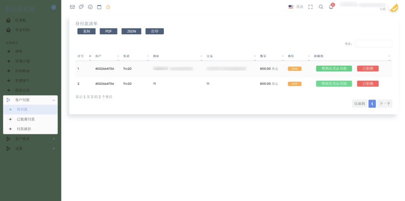The height and width of the screenshot is (201, 405).
Task: Open the calendar icon in top bar
Action: tap(99, 7)
